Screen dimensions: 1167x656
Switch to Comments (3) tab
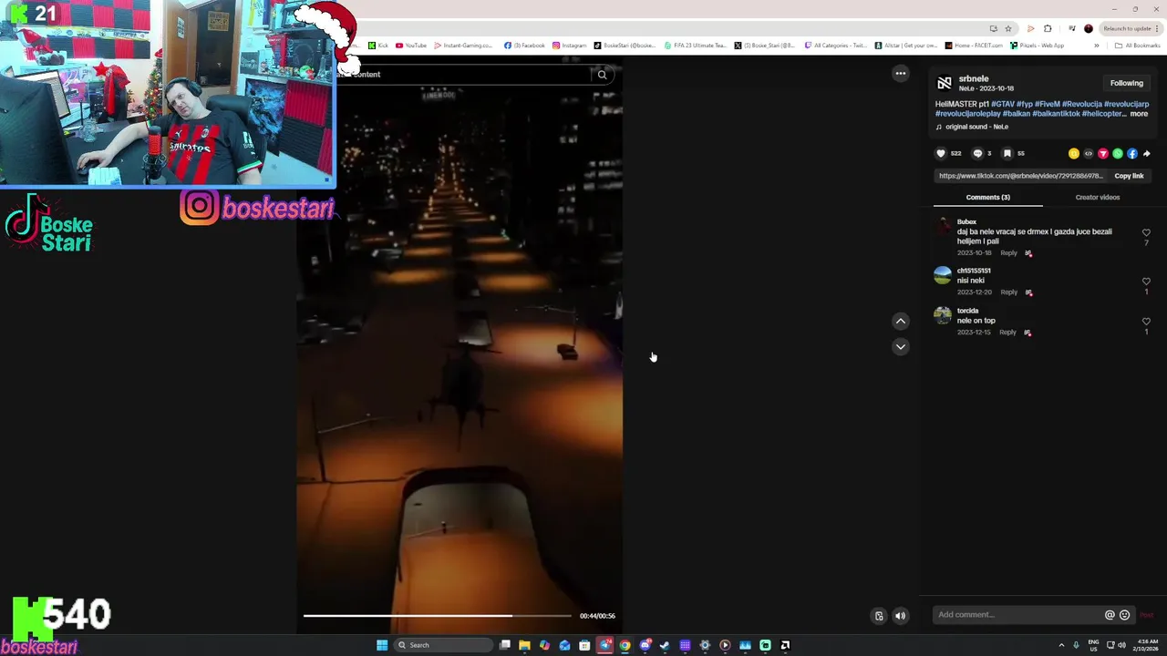(987, 197)
